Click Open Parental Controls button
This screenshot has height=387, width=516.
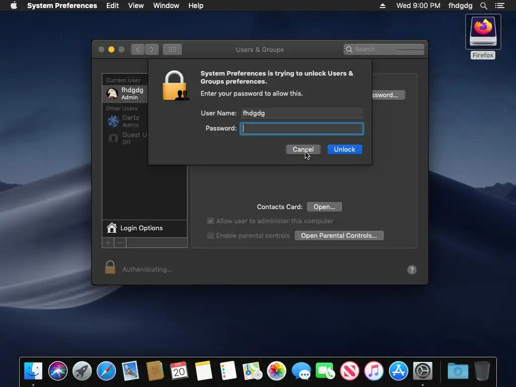339,236
